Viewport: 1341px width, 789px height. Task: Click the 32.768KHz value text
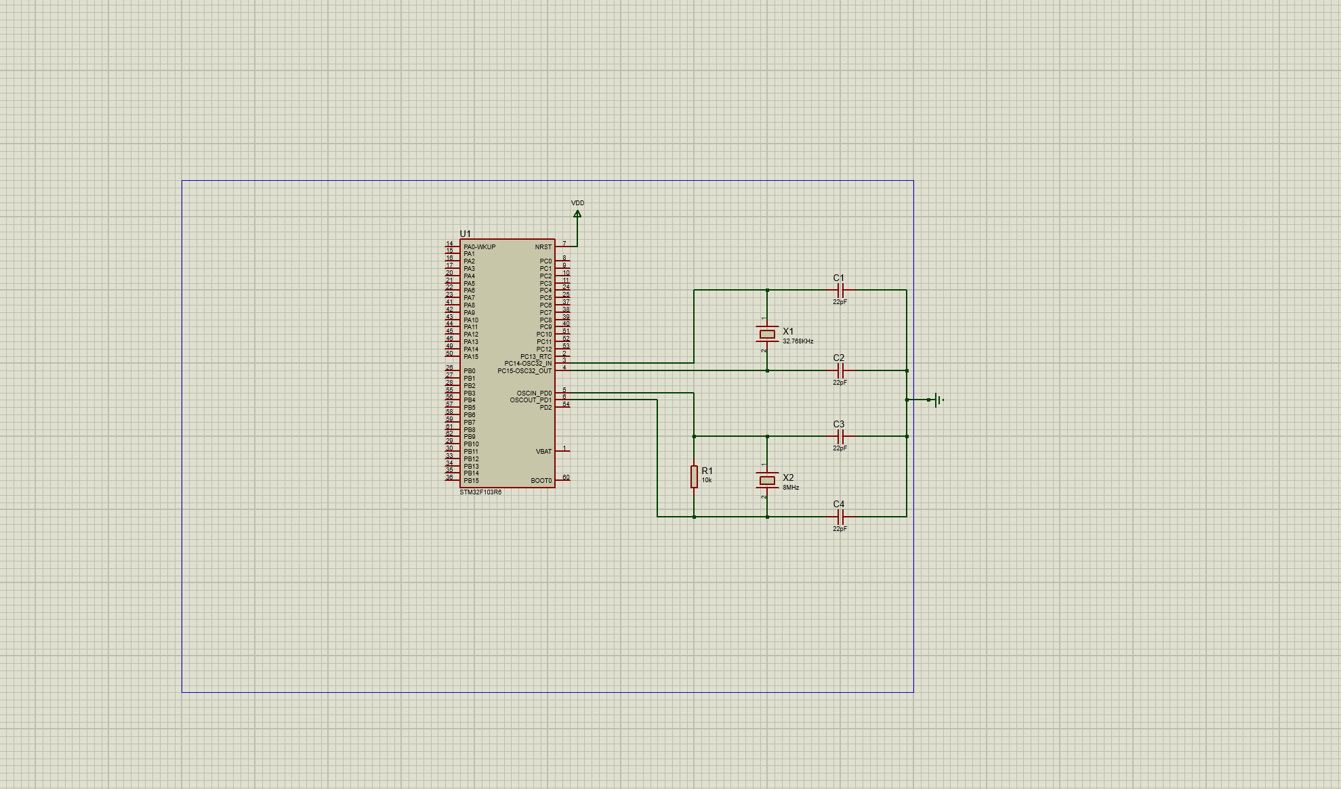(x=798, y=341)
